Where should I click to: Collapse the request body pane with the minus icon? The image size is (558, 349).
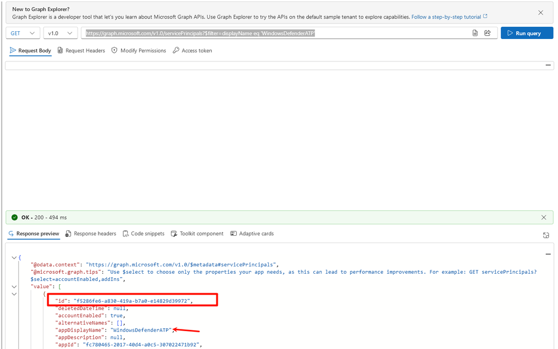pos(548,65)
